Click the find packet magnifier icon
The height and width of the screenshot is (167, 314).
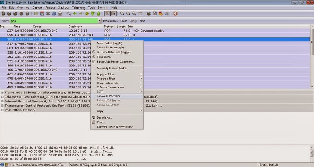[x=69, y=14]
